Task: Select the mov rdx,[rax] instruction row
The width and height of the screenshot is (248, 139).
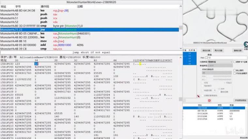Action: click(x=89, y=41)
